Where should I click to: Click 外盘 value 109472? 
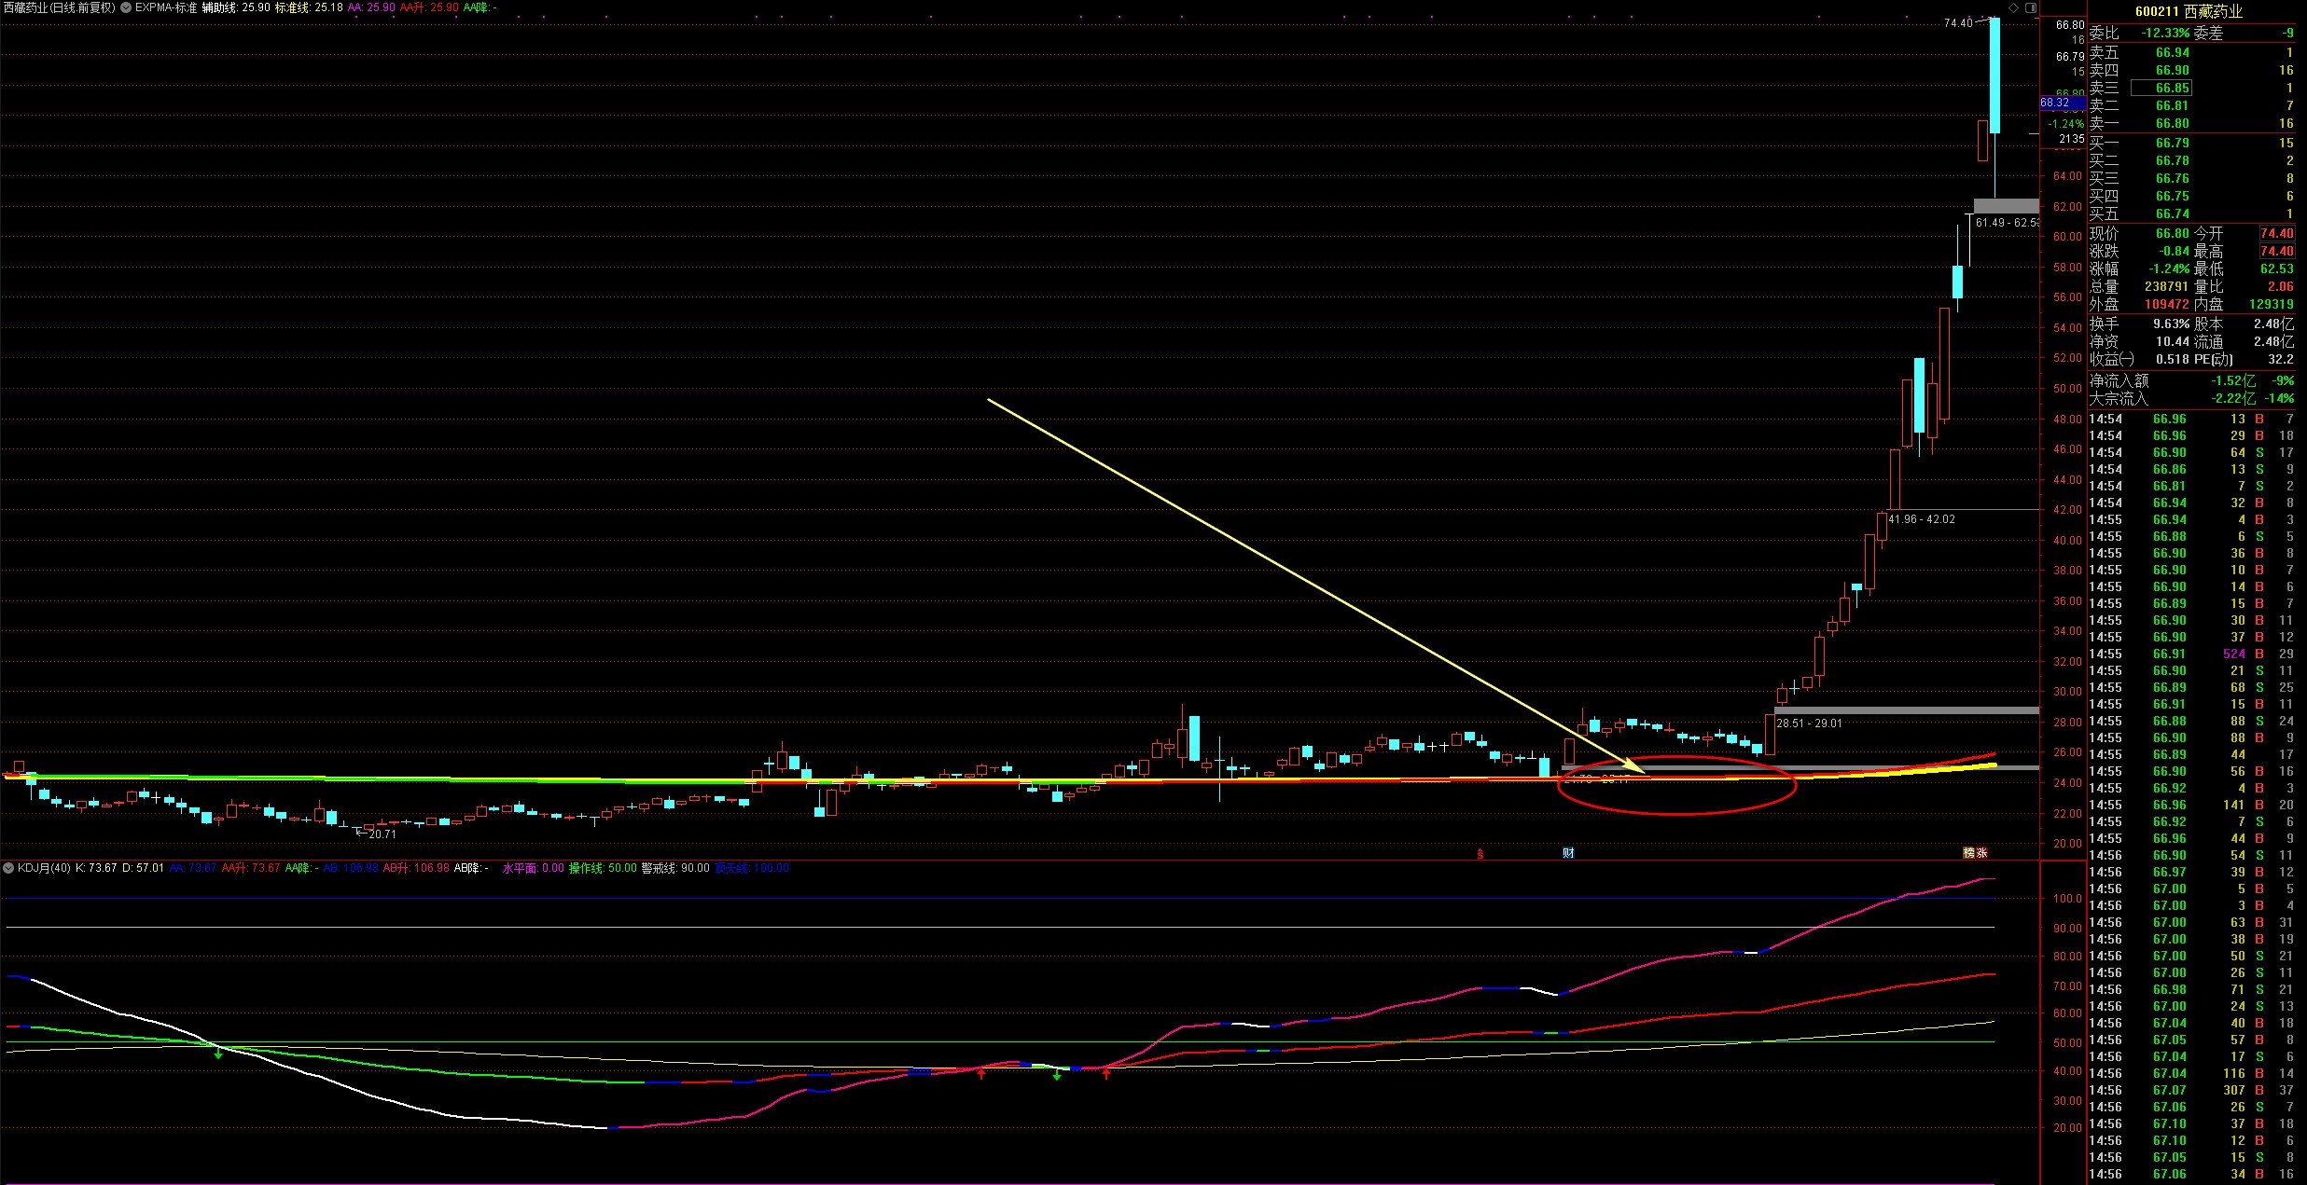pos(2166,305)
